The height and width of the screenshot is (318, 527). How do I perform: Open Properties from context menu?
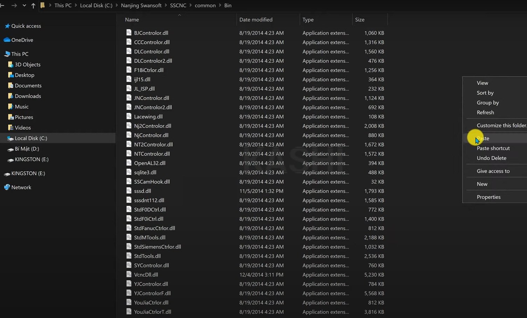pos(488,197)
